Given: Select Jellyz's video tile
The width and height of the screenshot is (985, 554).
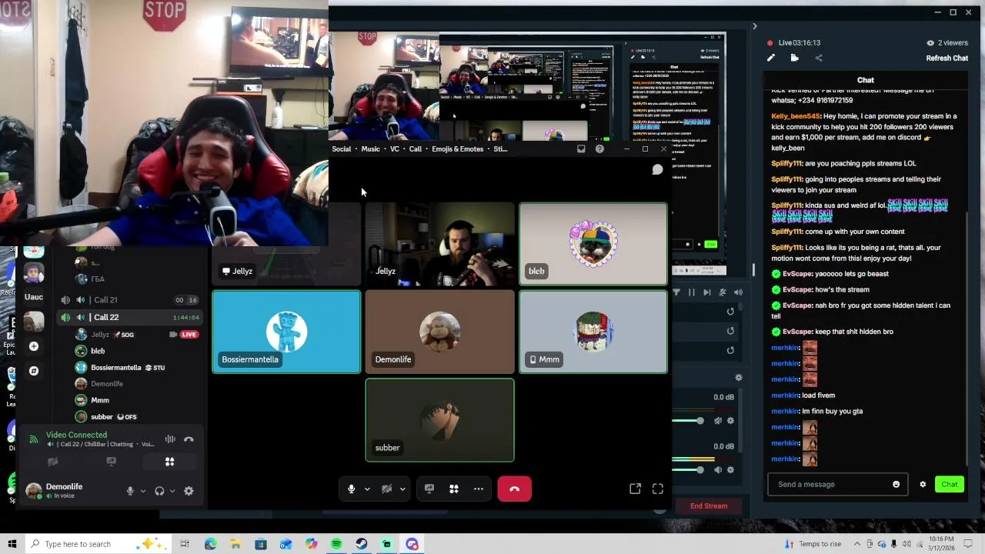Looking at the screenshot, I should coord(439,243).
